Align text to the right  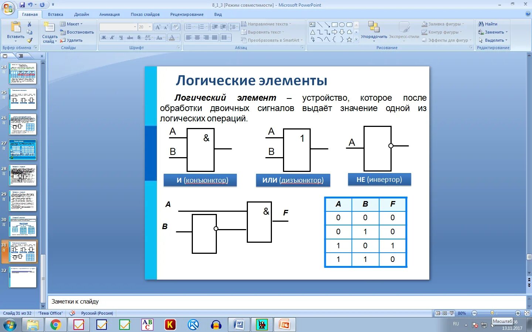(x=206, y=38)
